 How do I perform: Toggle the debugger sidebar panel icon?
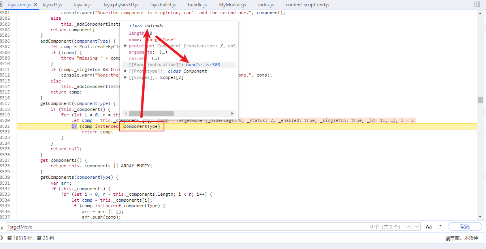pyautogui.click(x=477, y=4)
